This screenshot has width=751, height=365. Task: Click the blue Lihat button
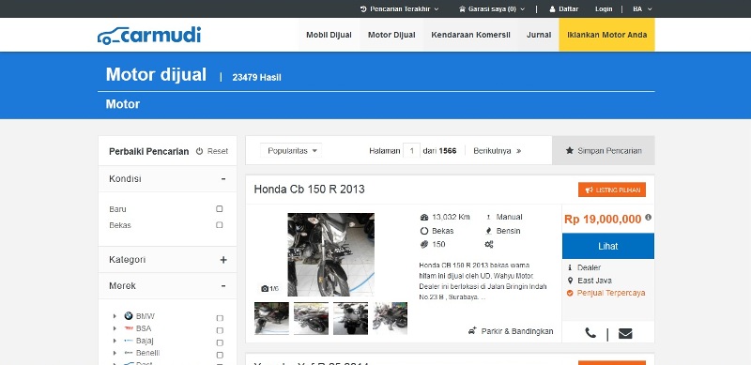tap(607, 246)
